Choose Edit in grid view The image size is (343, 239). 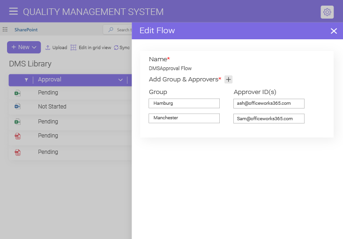click(91, 48)
